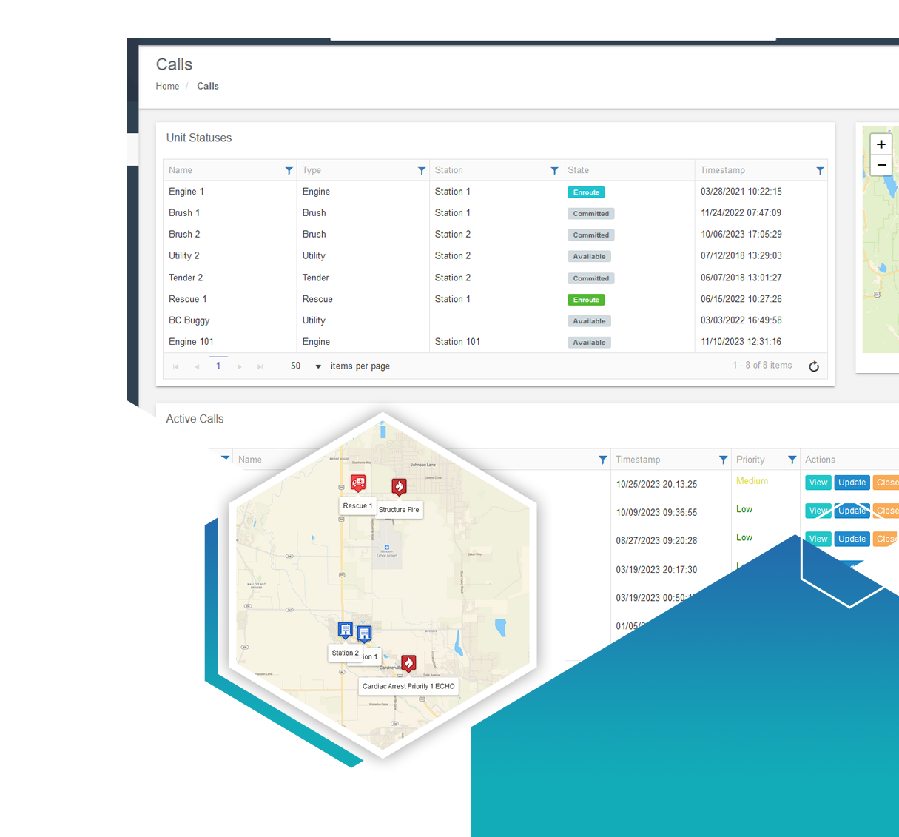Open the filter for the Name column

(289, 170)
